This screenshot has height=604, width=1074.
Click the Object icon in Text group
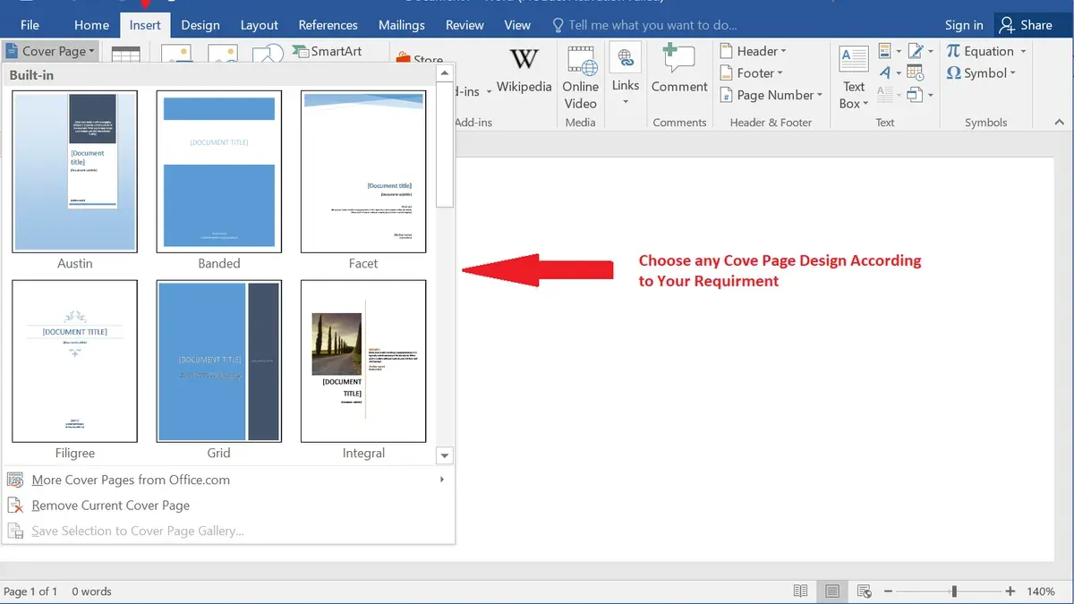coord(915,95)
